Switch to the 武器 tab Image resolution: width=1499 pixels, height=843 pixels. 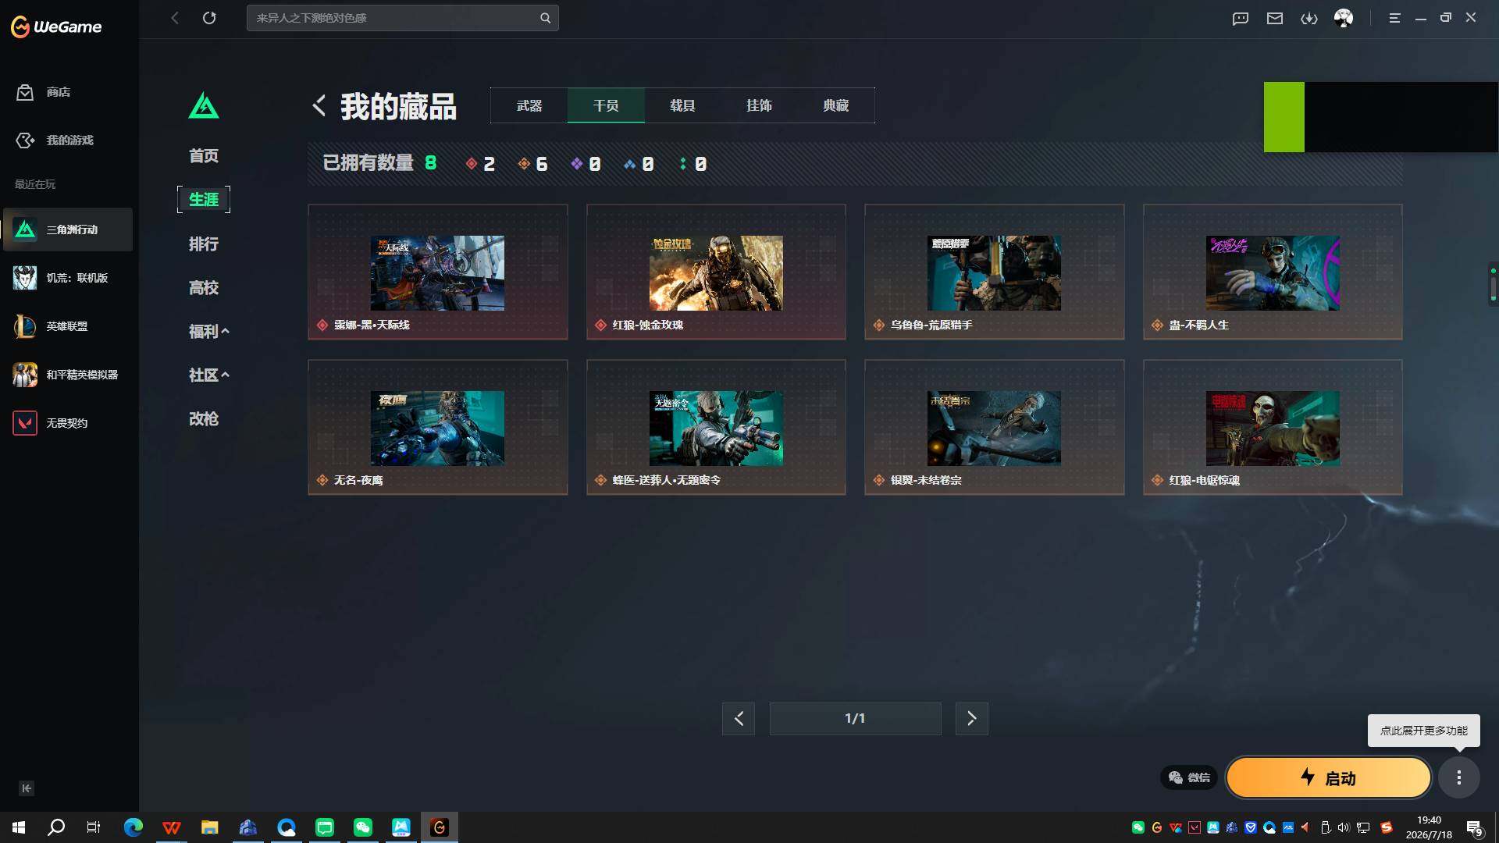coord(529,105)
